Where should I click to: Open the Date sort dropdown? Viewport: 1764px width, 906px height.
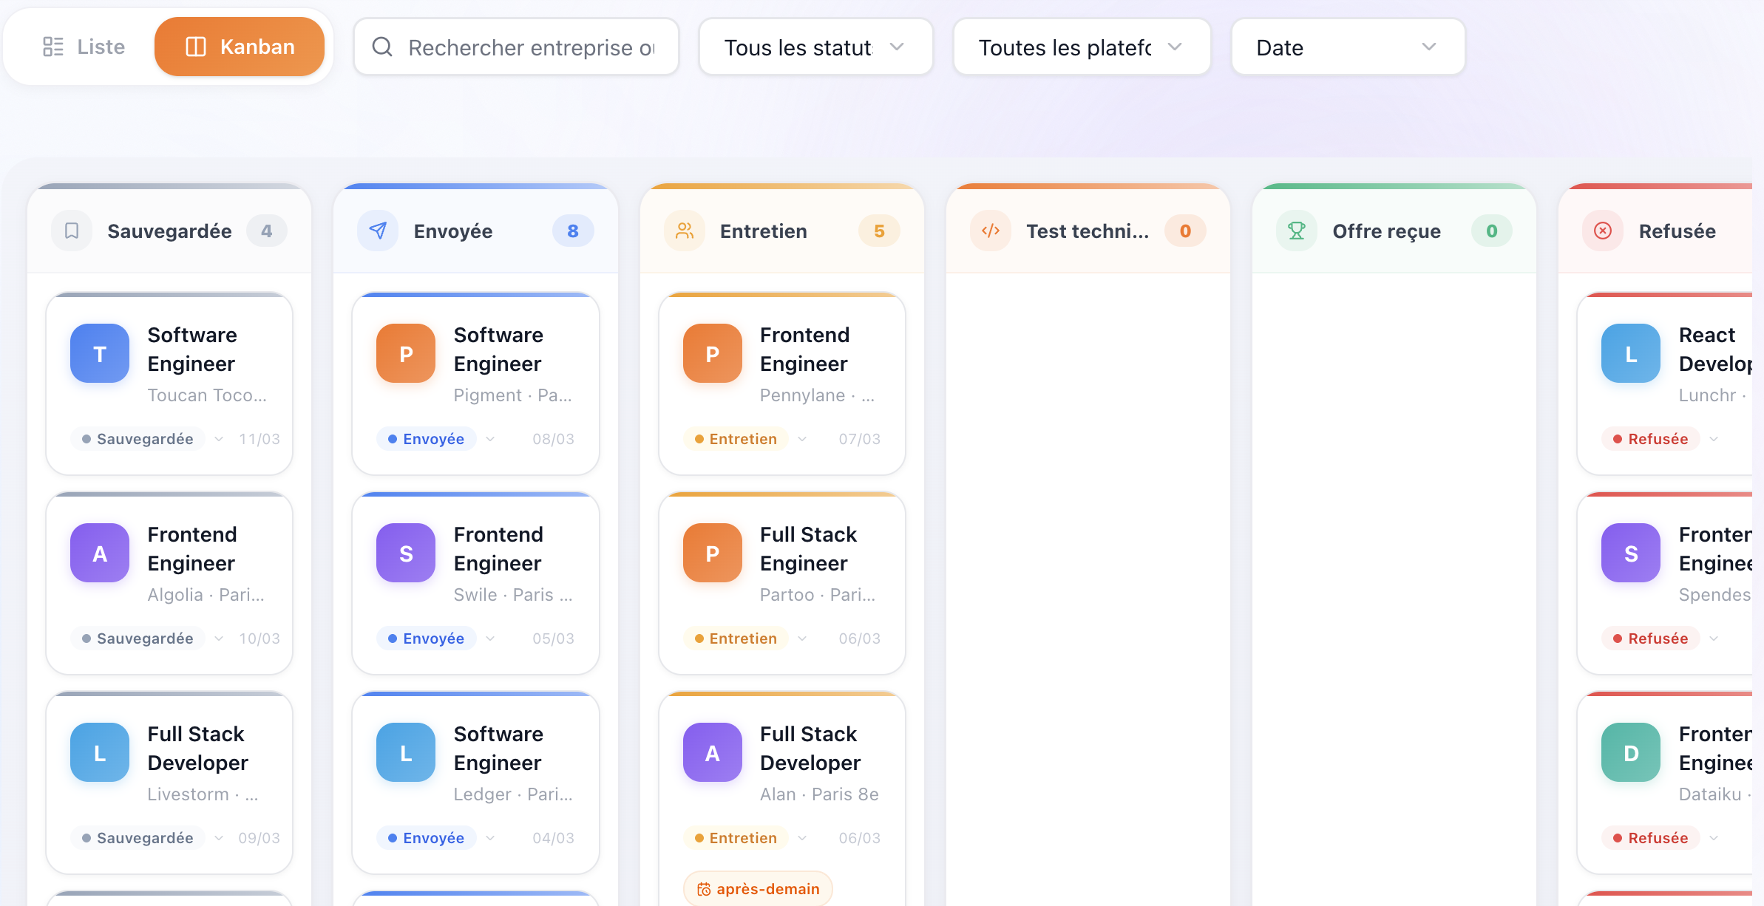(x=1348, y=47)
